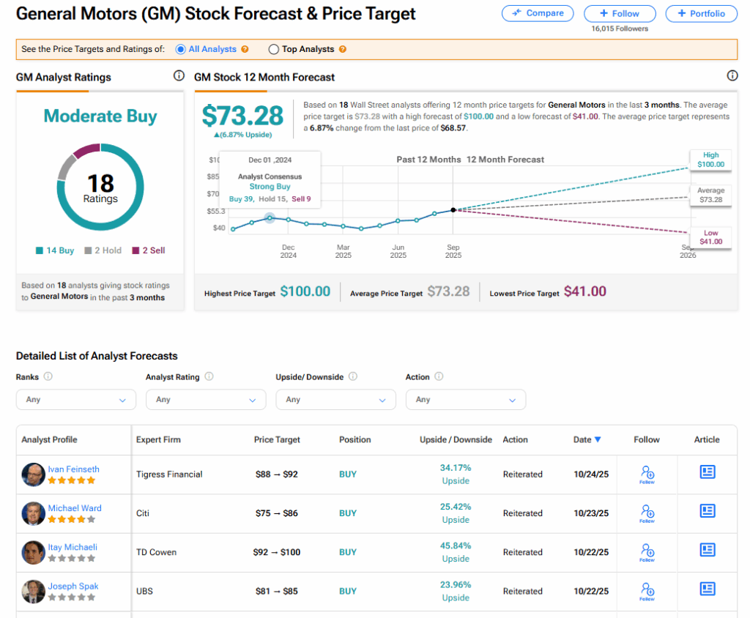The width and height of the screenshot is (750, 618).
Task: Click Follow icon in Itay Michaeli row
Action: pos(647,551)
